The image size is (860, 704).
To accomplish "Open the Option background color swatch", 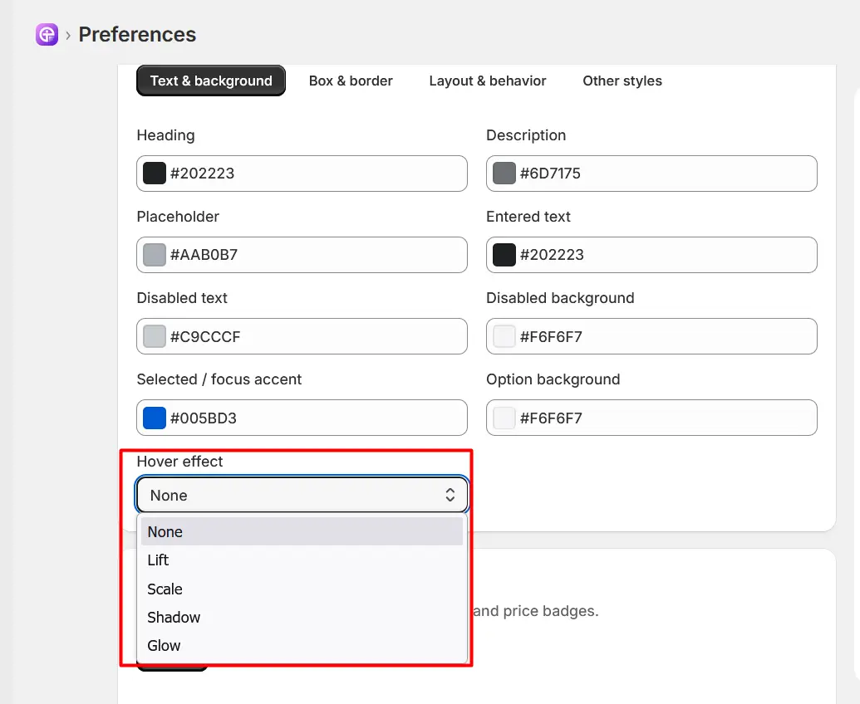I will tap(504, 418).
